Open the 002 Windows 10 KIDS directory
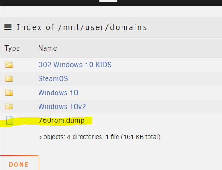This screenshot has height=170, width=222. (75, 65)
